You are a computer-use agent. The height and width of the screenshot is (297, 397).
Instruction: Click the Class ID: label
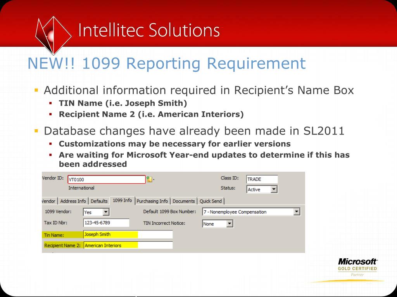click(230, 178)
